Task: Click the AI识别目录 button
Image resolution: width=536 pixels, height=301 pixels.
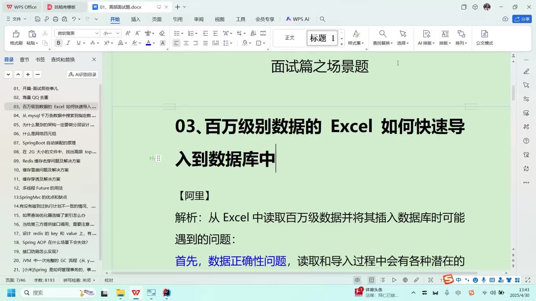Action: tap(82, 74)
